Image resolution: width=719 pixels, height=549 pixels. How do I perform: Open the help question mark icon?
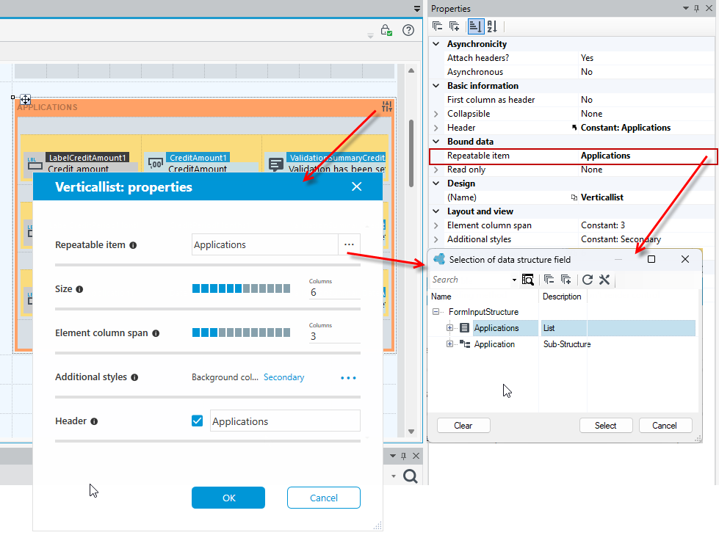coord(408,30)
